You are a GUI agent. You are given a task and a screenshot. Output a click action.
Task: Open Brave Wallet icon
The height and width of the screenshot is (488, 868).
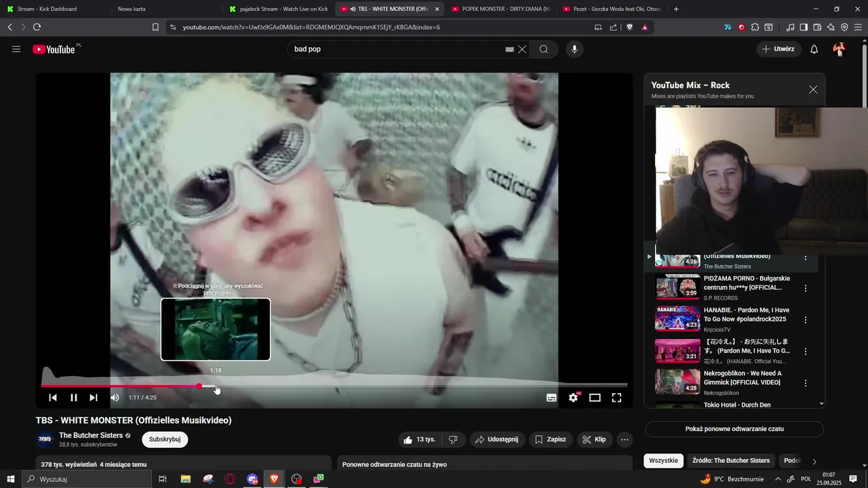pyautogui.click(x=817, y=27)
